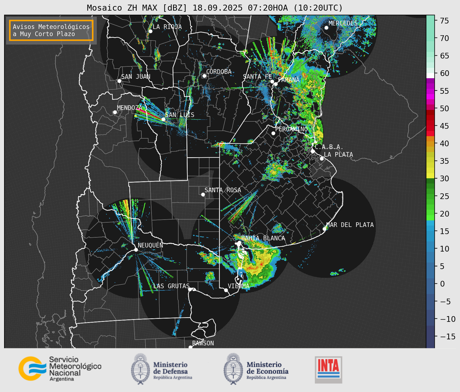460x392 pixels.
Task: Select the LA RIOJA city marker
Action: coord(150,31)
